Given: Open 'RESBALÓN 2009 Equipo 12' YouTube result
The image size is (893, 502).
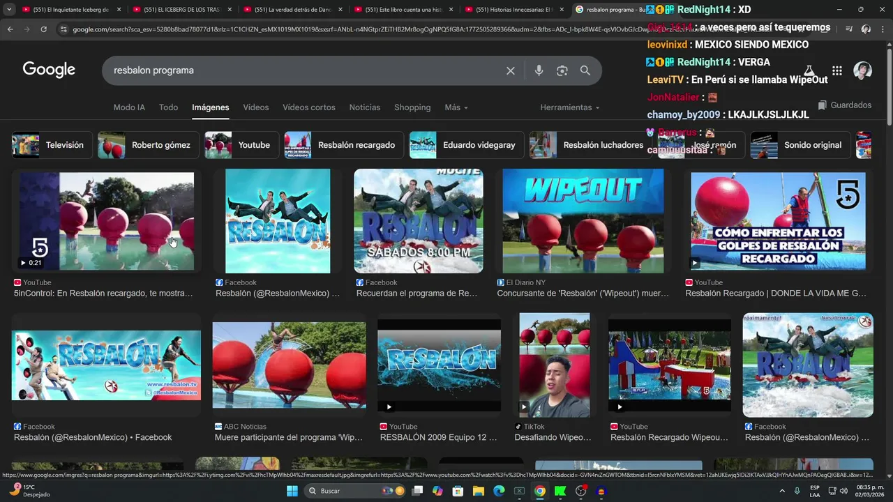Looking at the screenshot, I should point(438,437).
